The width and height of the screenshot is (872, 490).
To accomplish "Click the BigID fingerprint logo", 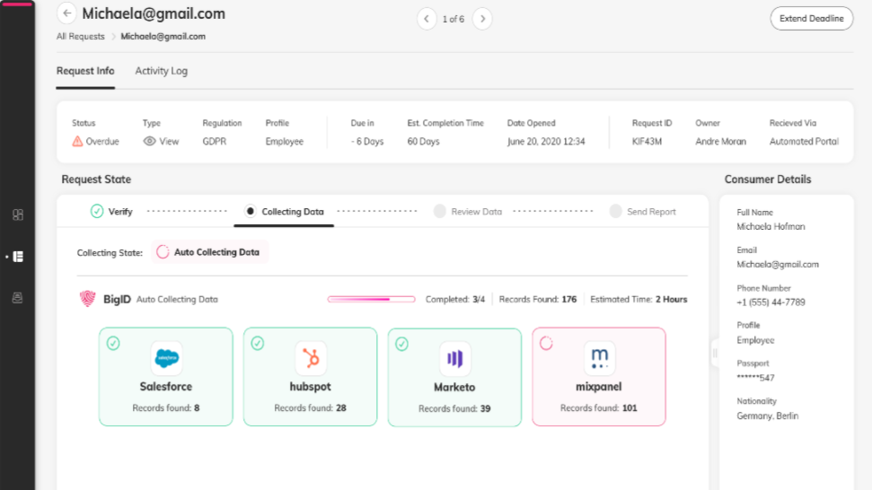I will pos(87,299).
